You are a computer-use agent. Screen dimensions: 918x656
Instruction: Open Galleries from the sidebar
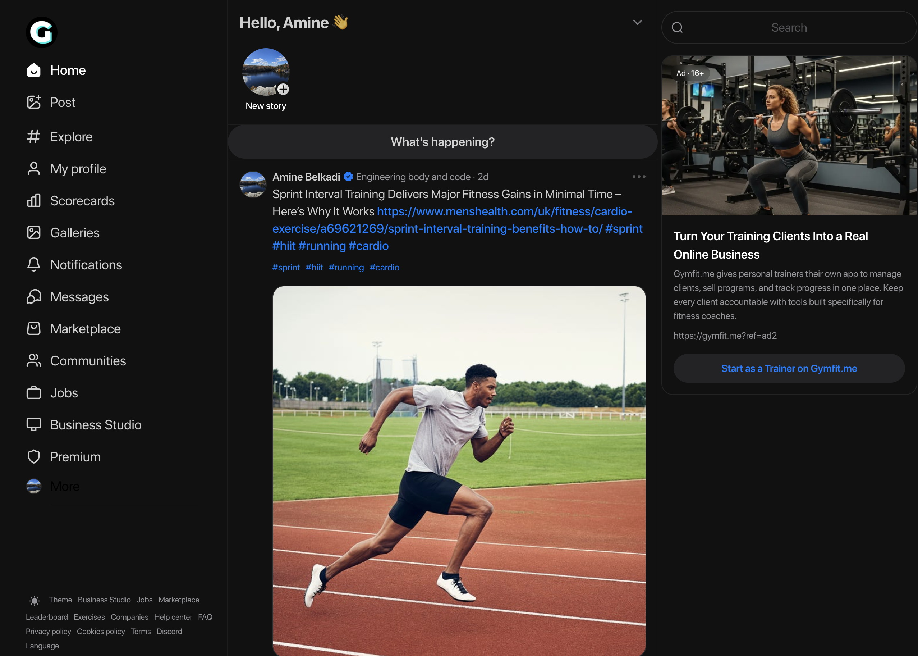tap(74, 233)
